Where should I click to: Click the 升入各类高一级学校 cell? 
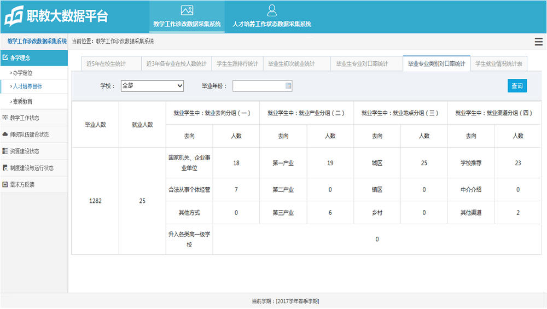[x=189, y=239]
